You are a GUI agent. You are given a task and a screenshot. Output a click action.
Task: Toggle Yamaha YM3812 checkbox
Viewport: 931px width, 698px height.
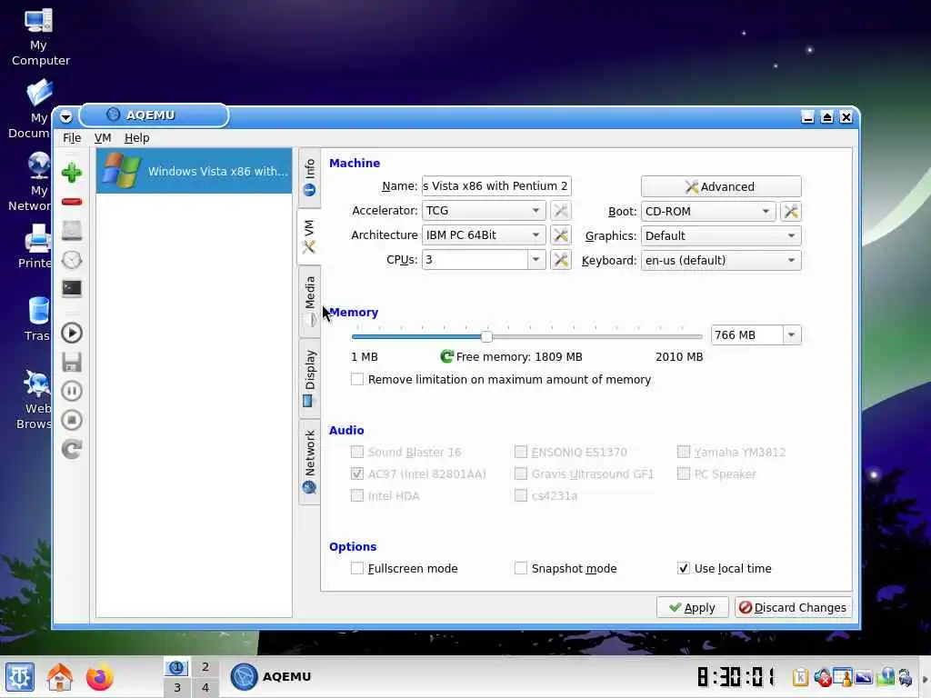[684, 453]
